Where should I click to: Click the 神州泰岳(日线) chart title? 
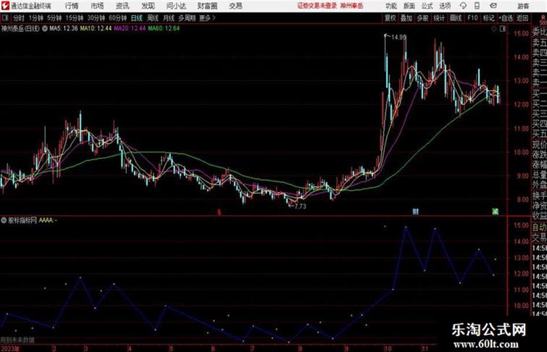20,28
